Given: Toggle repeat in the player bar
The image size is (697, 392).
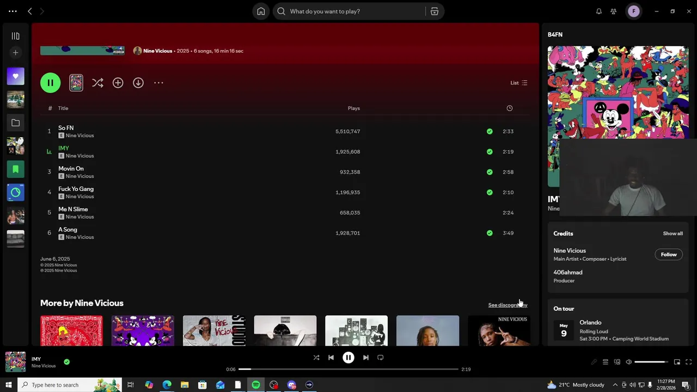Looking at the screenshot, I should pyautogui.click(x=381, y=358).
